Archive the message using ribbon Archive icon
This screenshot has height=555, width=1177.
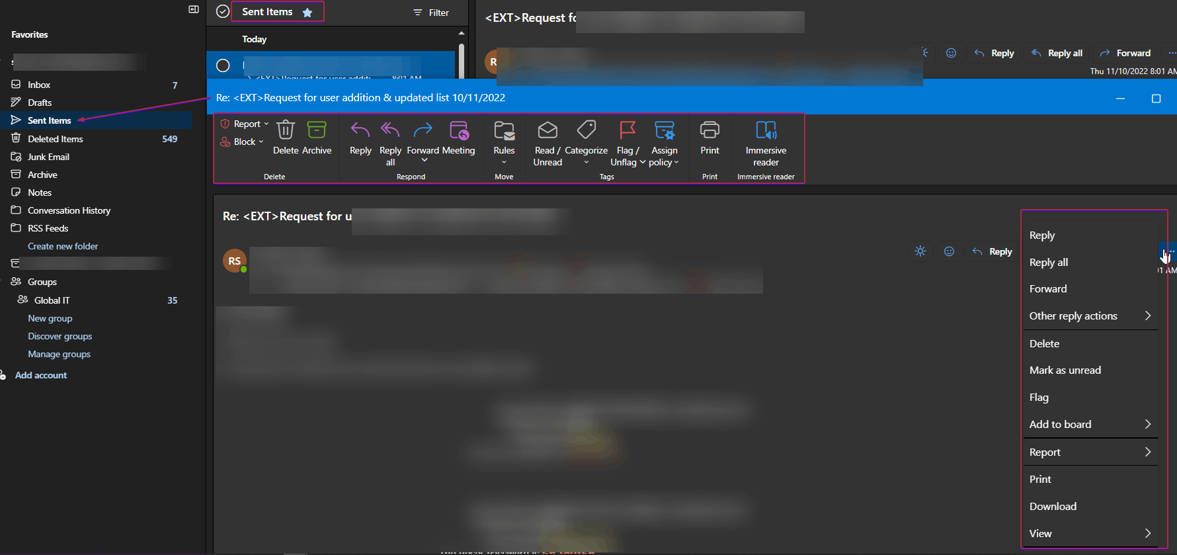point(317,130)
